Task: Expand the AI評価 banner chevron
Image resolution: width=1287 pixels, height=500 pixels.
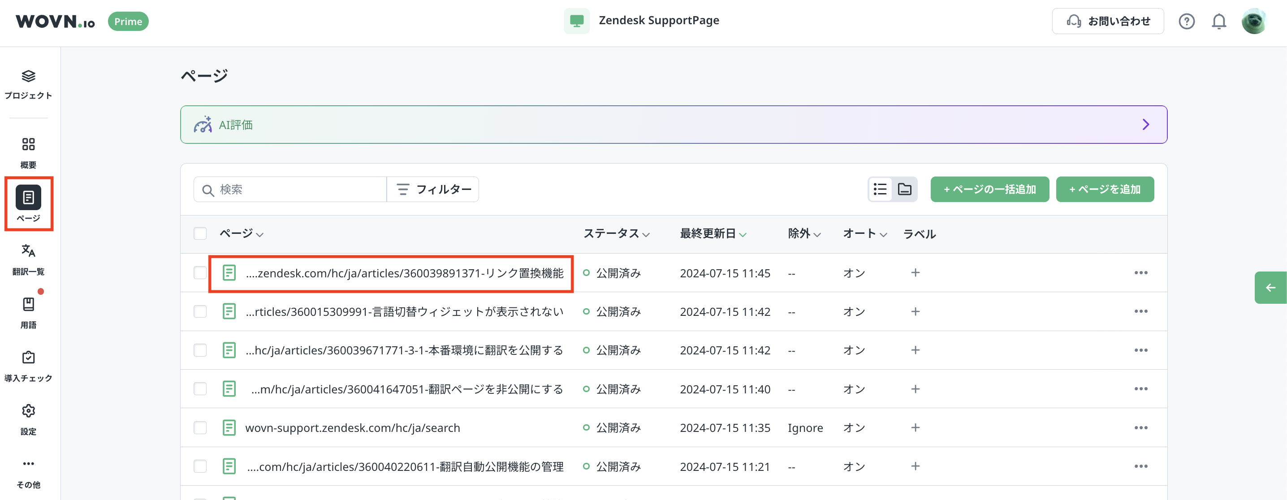Action: [x=1145, y=125]
